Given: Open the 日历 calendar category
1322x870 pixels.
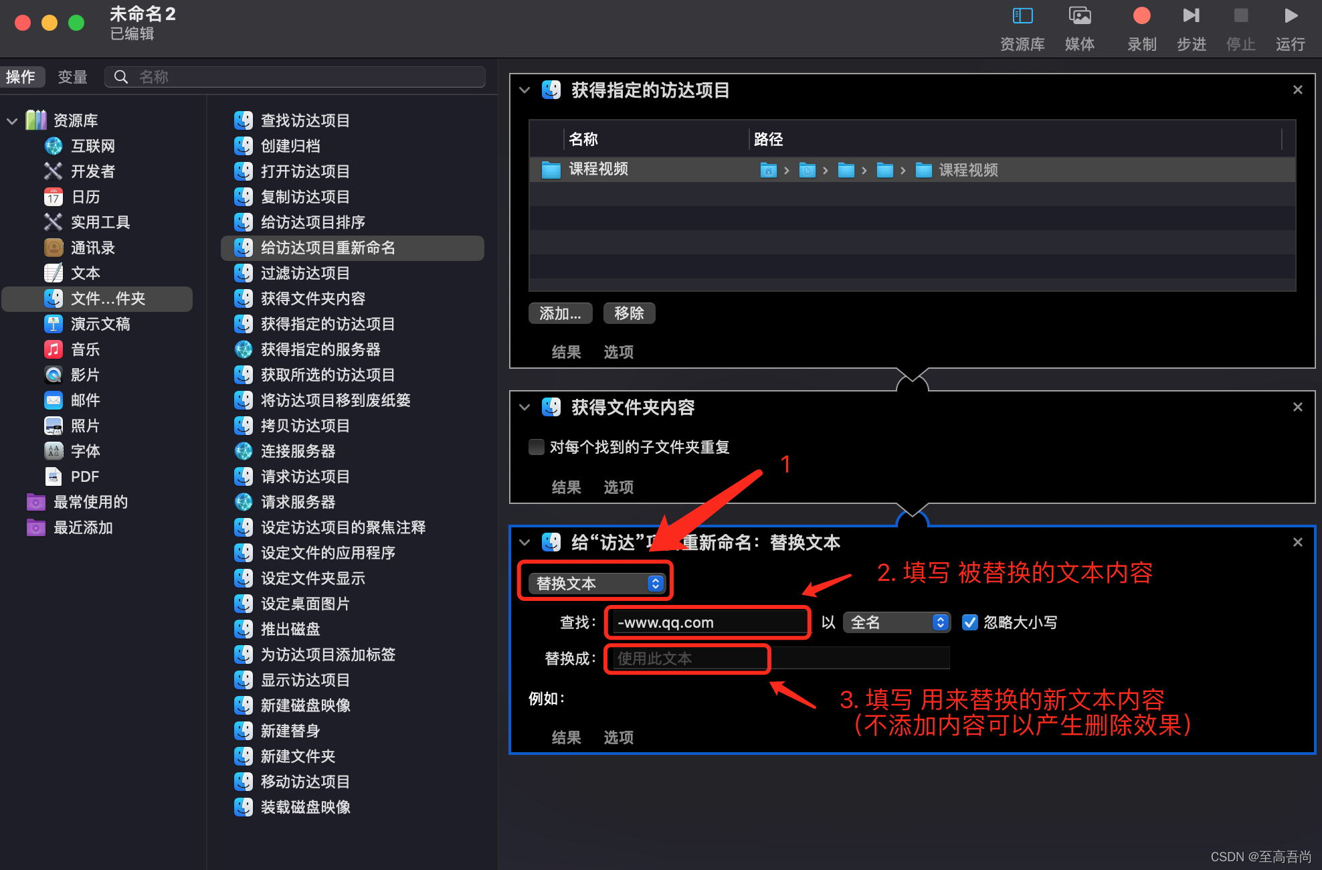Looking at the screenshot, I should click(x=85, y=197).
